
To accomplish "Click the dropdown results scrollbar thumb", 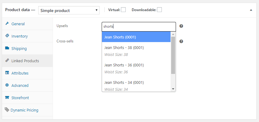I will click(173, 55).
